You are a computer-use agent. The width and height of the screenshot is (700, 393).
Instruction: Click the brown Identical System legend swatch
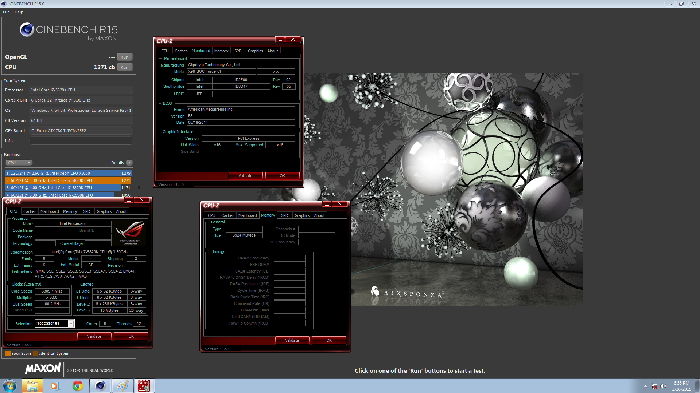tap(35, 353)
